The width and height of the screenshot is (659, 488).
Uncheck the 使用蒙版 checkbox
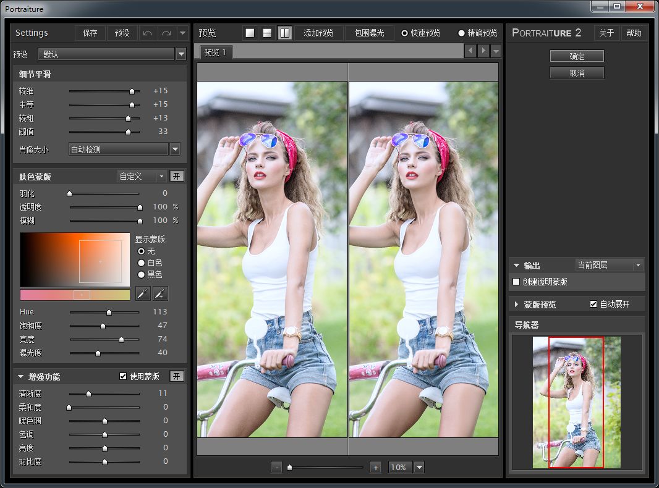tap(123, 376)
